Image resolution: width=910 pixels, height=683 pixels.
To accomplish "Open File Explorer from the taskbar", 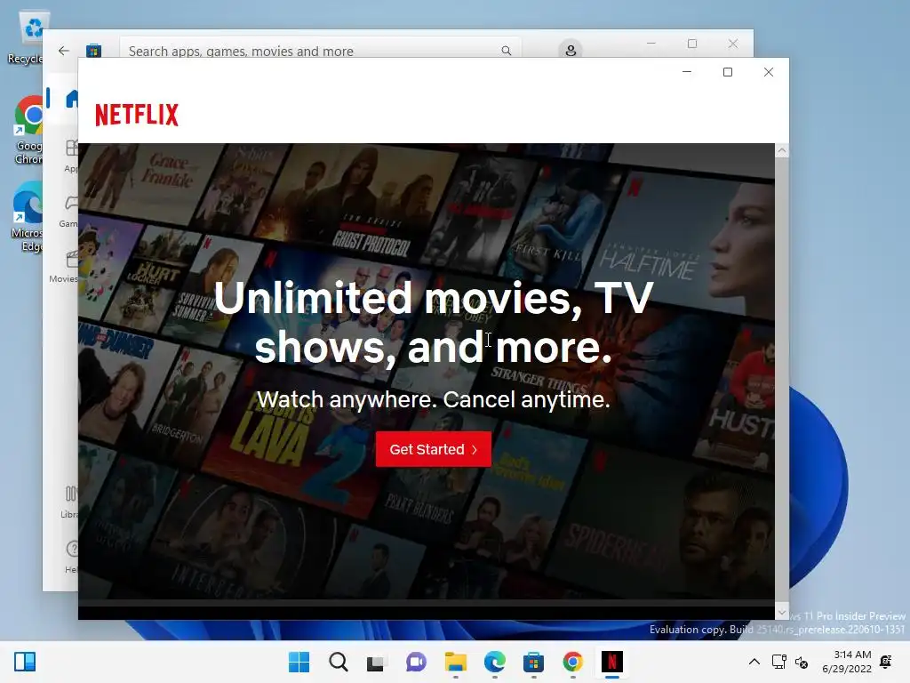I will (x=456, y=662).
